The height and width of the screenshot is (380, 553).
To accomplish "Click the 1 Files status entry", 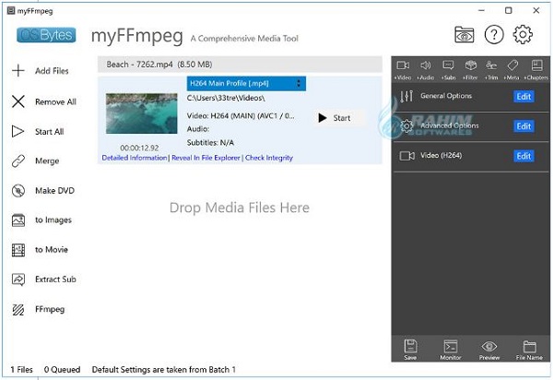I will click(21, 370).
